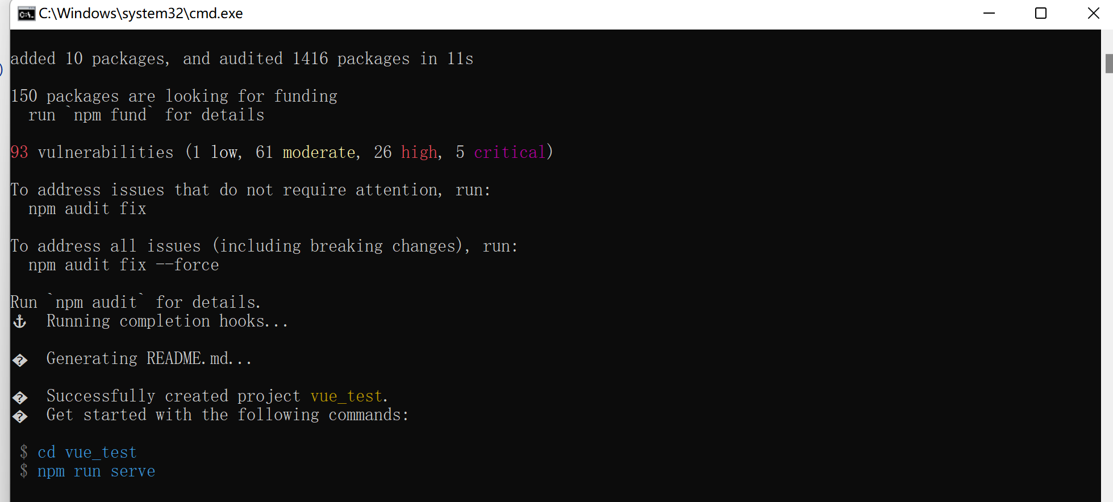Click the yellow vue_test project name
Viewport: 1113px width, 502px height.
(346, 396)
